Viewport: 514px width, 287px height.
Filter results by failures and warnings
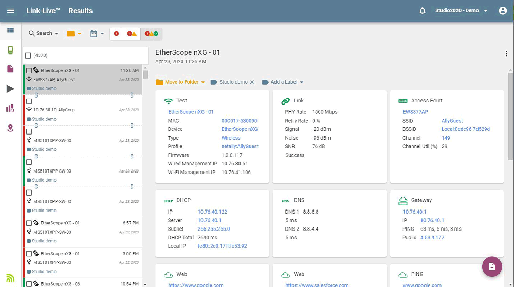pyautogui.click(x=132, y=34)
